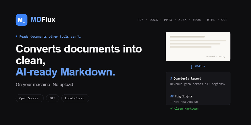Click 'On your machine. No upload.' subtitle
The height and width of the screenshot is (125, 251).
tap(45, 84)
